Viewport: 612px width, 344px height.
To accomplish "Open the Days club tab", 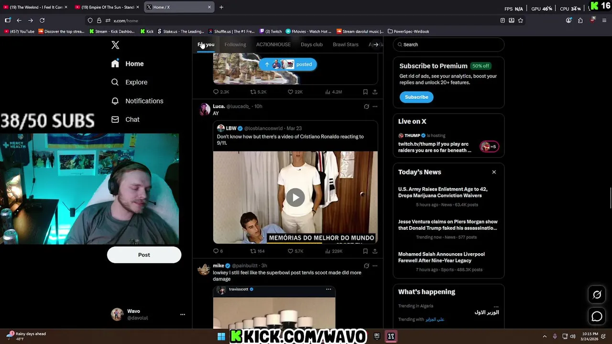I will (312, 44).
